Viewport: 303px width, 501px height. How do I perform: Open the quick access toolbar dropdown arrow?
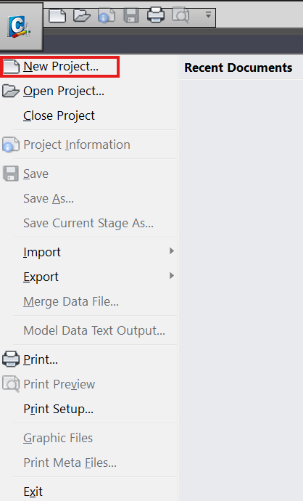pos(208,15)
